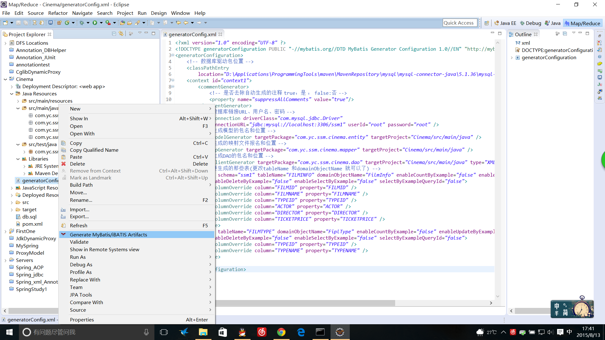Open the Refactor menu
Image resolution: width=605 pixels, height=340 pixels.
(58, 13)
